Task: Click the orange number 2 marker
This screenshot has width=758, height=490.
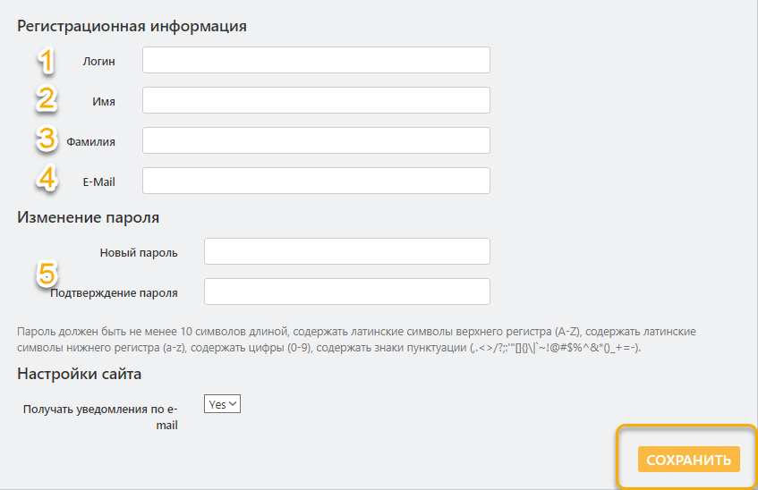Action: (x=47, y=99)
